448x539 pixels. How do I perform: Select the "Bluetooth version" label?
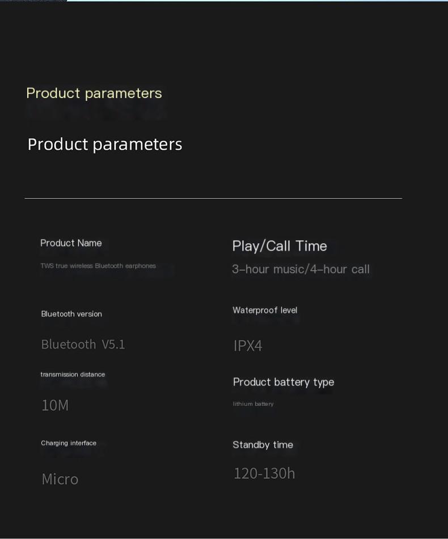(71, 314)
